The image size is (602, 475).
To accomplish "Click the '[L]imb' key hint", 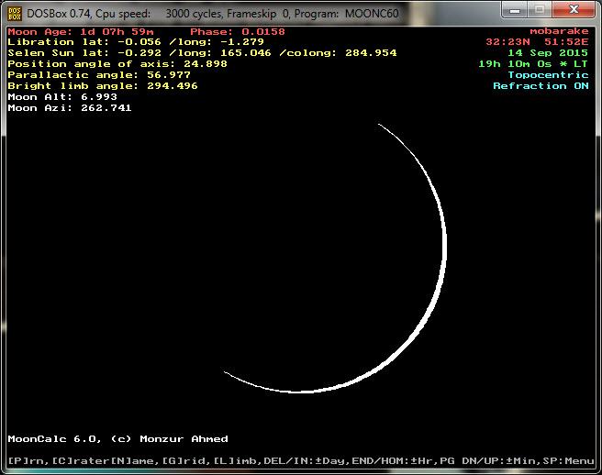I will (x=235, y=461).
